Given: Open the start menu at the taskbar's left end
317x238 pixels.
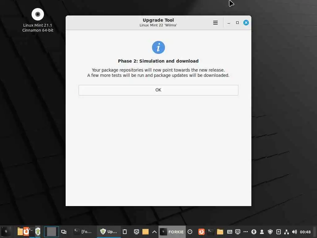Looking at the screenshot, I should tap(6, 231).
